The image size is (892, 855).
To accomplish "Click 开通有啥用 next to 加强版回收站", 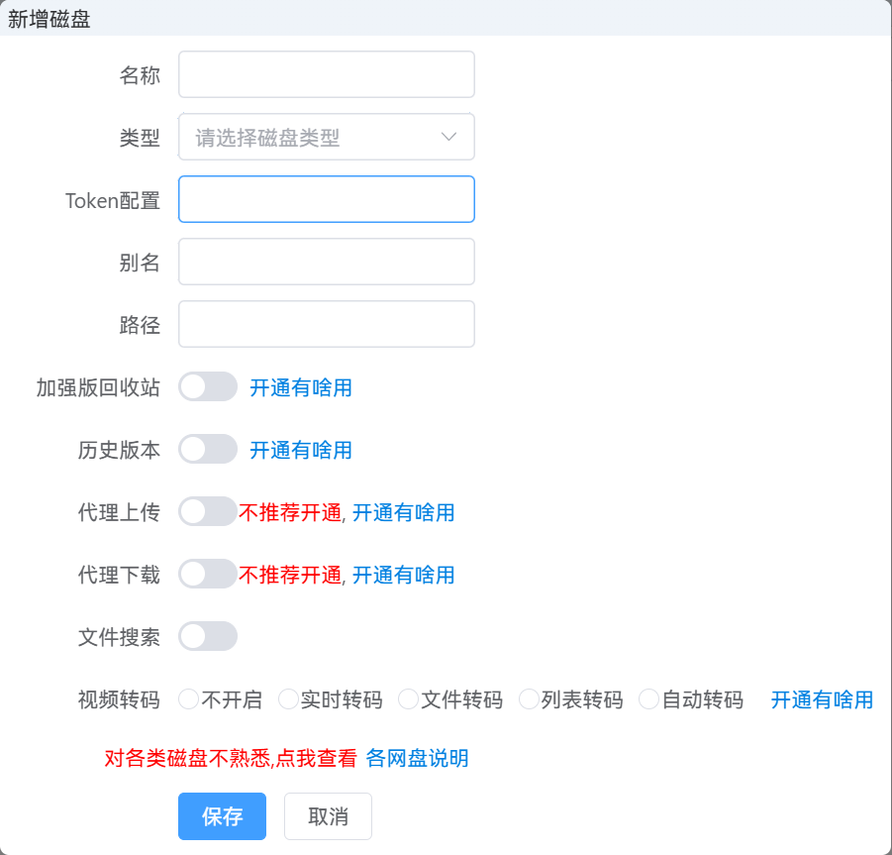I will click(x=300, y=387).
